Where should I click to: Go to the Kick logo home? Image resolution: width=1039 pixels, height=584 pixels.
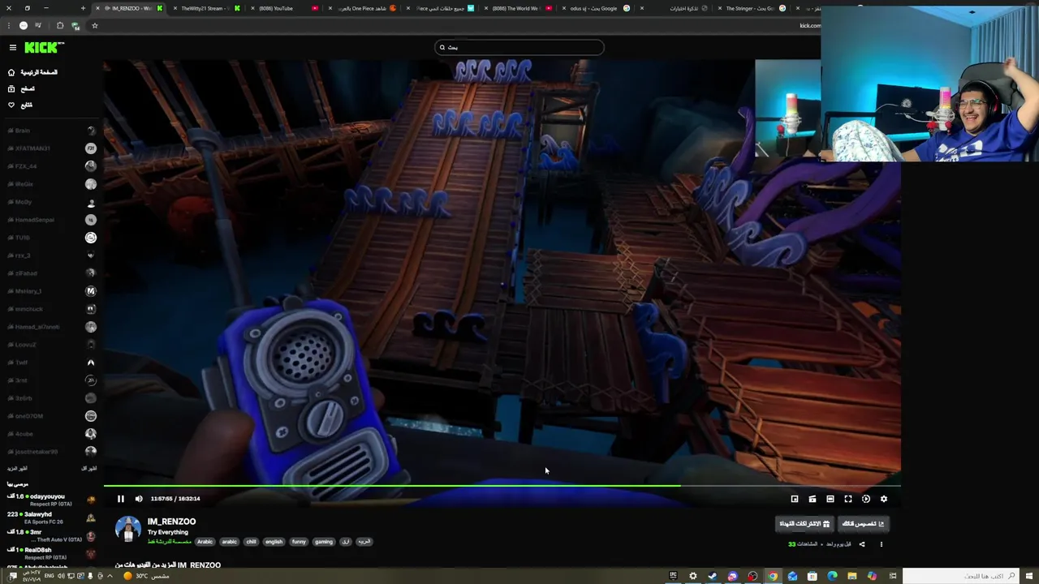[x=44, y=47]
